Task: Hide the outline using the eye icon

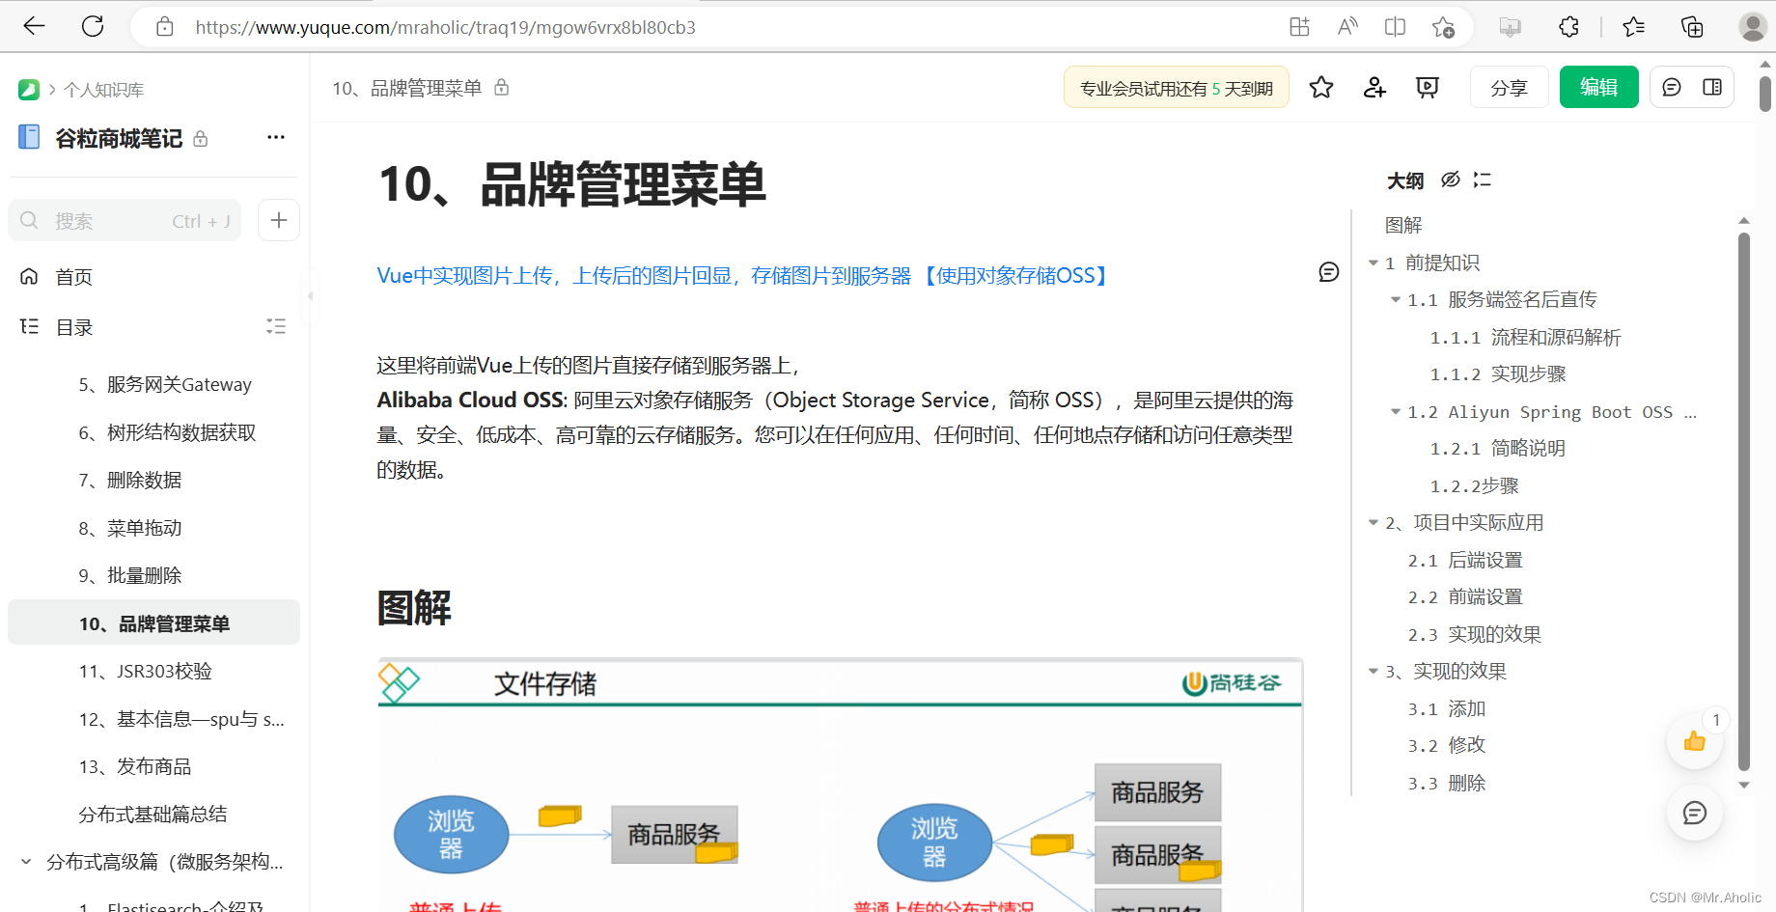Action: (1450, 180)
